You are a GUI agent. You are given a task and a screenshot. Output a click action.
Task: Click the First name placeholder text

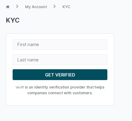click(28, 45)
